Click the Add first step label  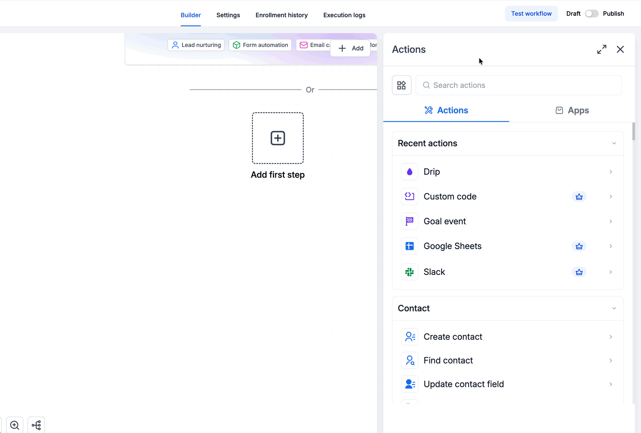point(278,174)
